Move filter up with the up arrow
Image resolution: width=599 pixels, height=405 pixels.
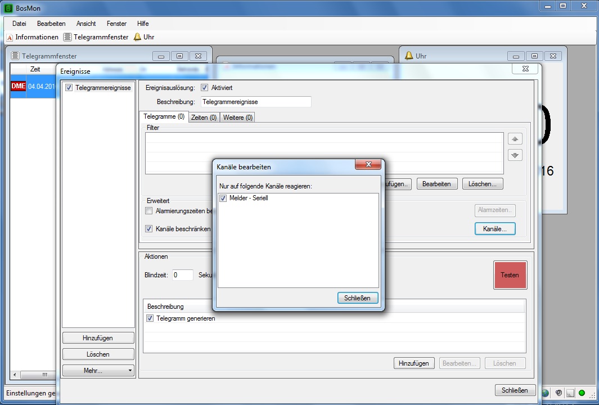click(x=515, y=139)
